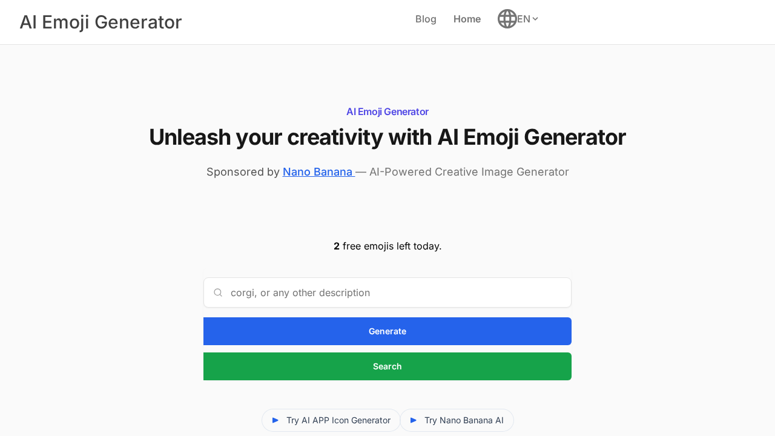The width and height of the screenshot is (775, 436).
Task: Click the globe language icon in the header
Action: pos(507,19)
